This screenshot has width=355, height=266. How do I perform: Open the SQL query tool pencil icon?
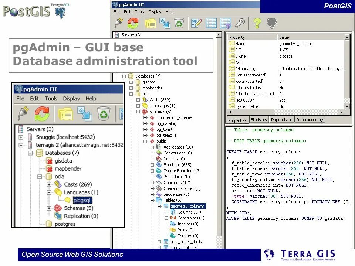point(196,23)
